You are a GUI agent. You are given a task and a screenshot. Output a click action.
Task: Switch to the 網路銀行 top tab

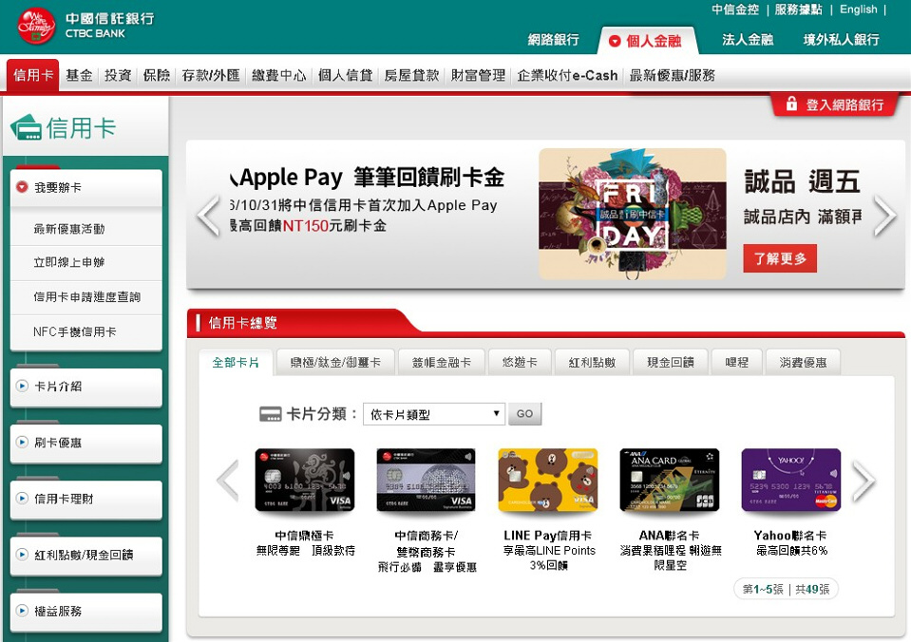coord(553,40)
